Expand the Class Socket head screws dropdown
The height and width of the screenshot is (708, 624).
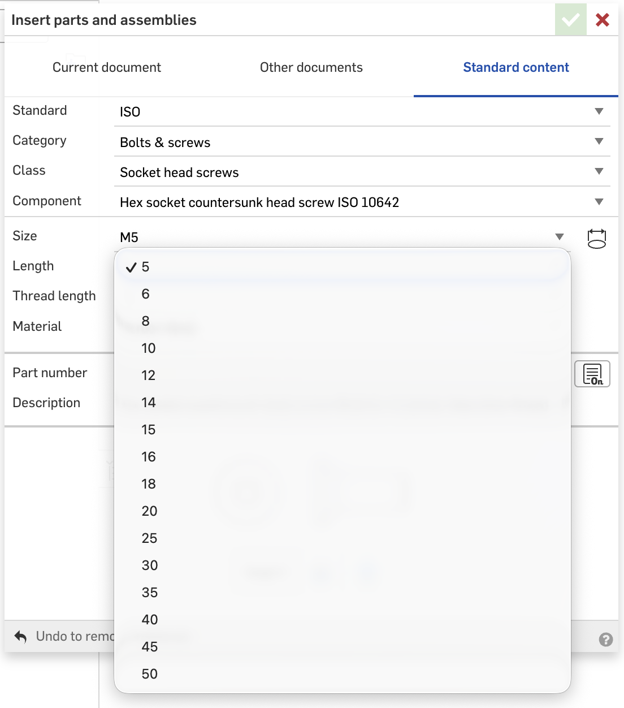(x=362, y=172)
